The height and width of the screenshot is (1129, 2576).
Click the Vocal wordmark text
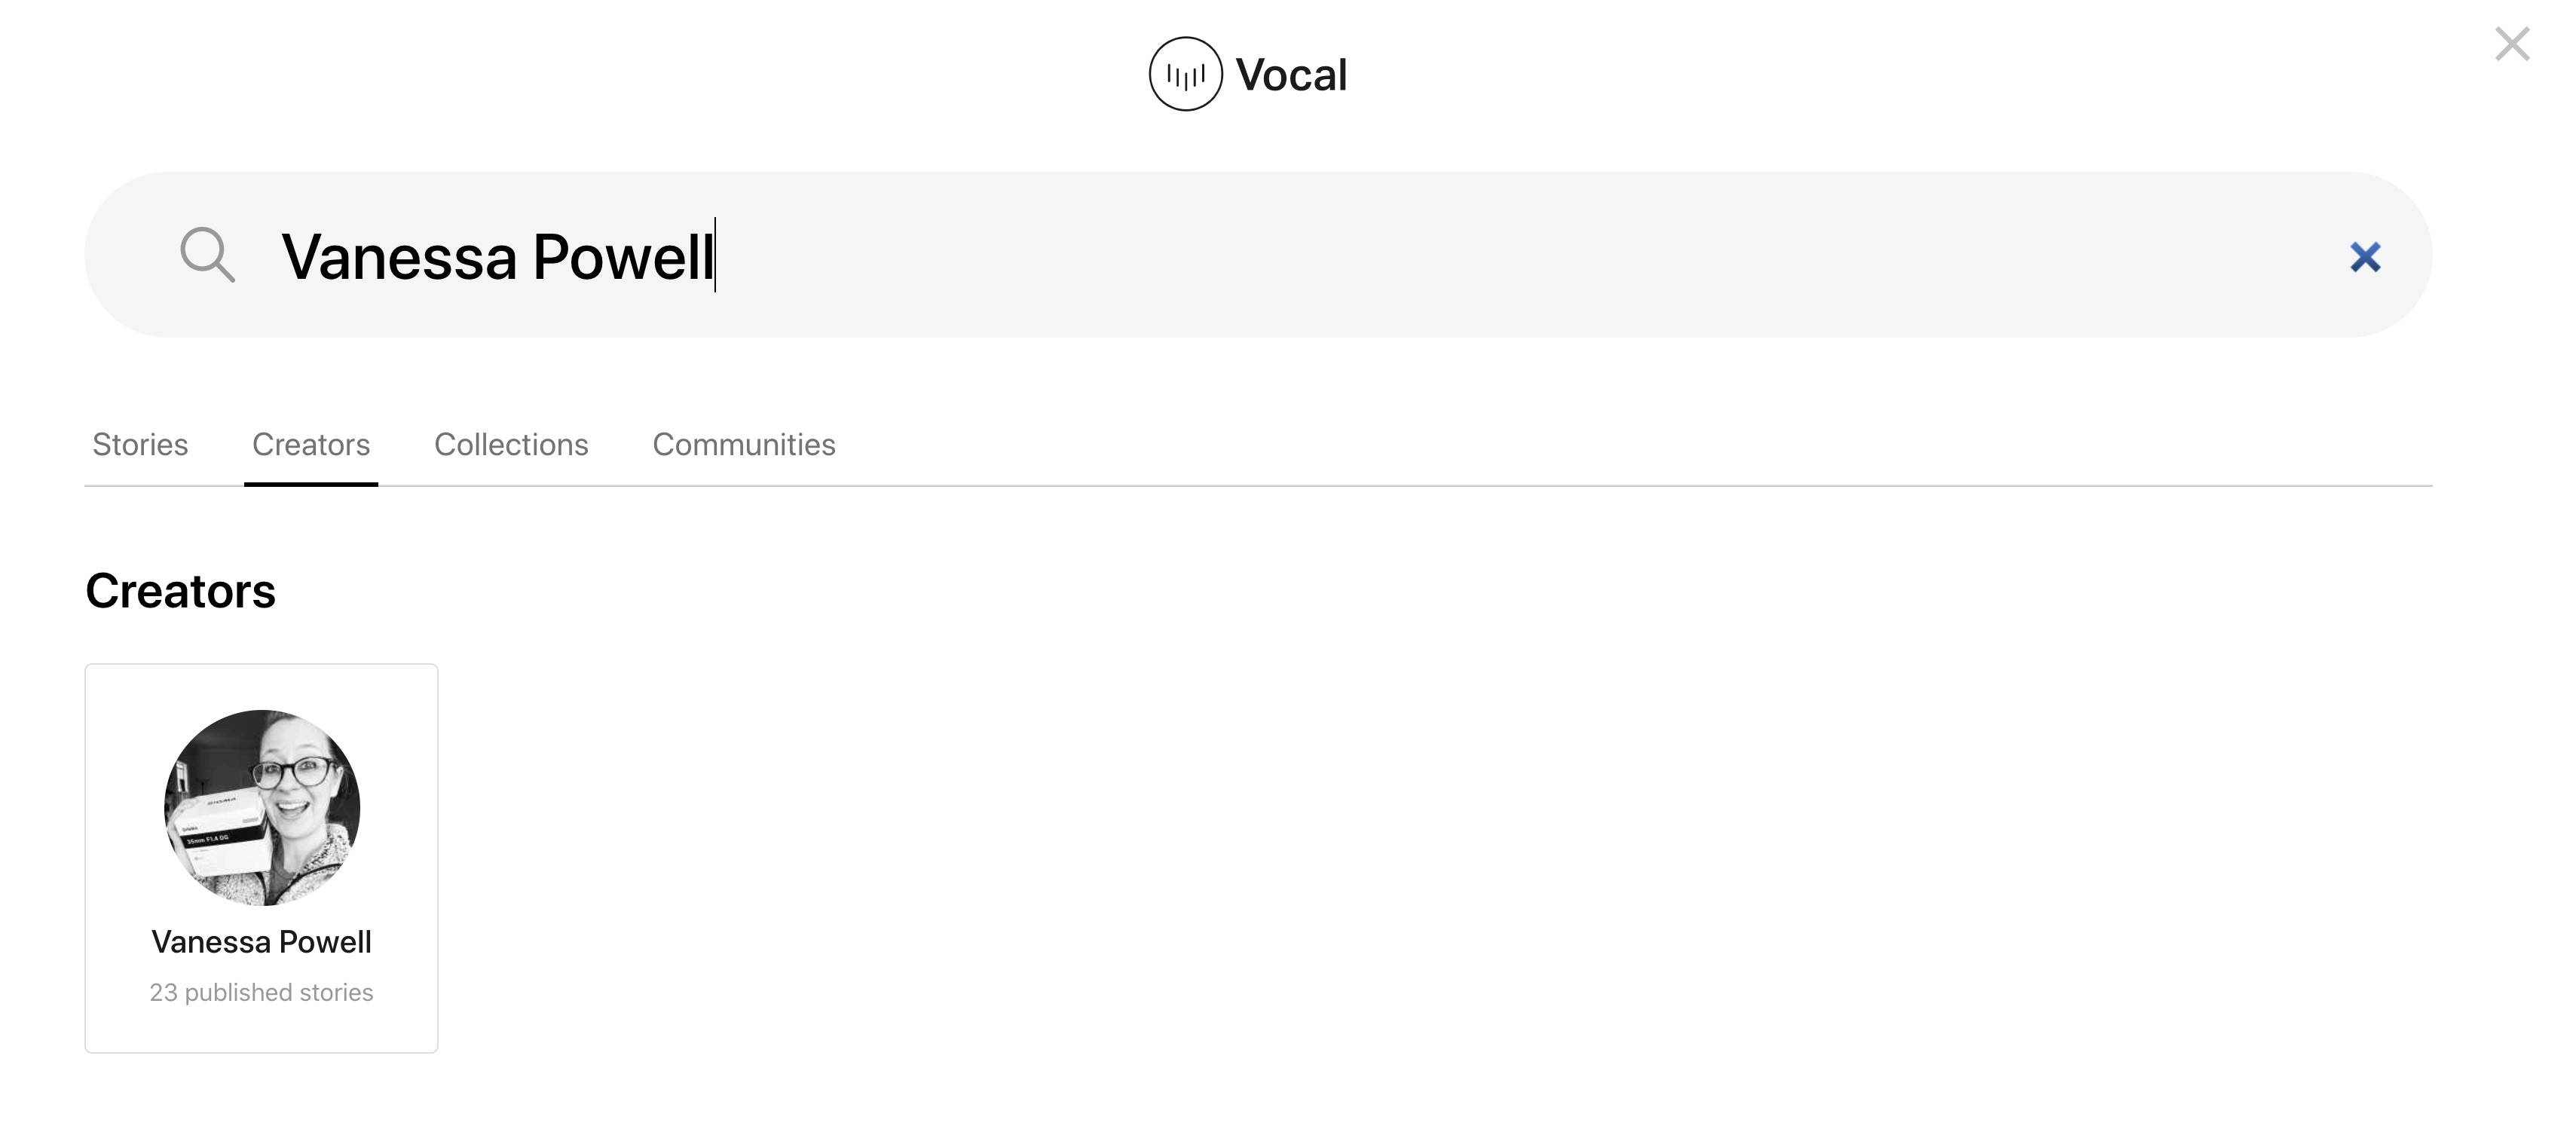coord(1291,75)
